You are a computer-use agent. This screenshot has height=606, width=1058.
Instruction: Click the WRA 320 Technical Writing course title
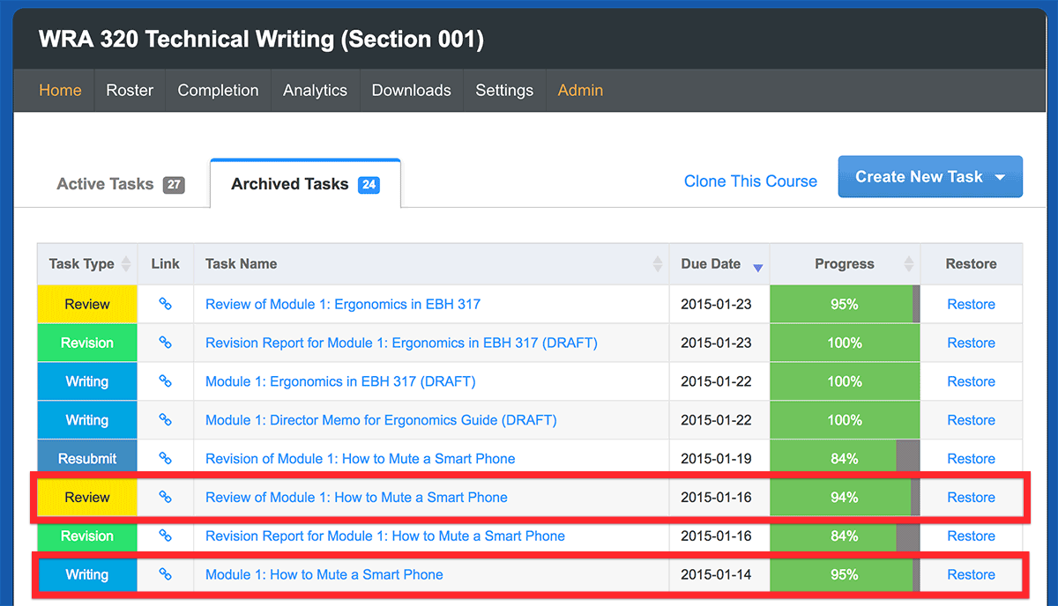coord(261,40)
